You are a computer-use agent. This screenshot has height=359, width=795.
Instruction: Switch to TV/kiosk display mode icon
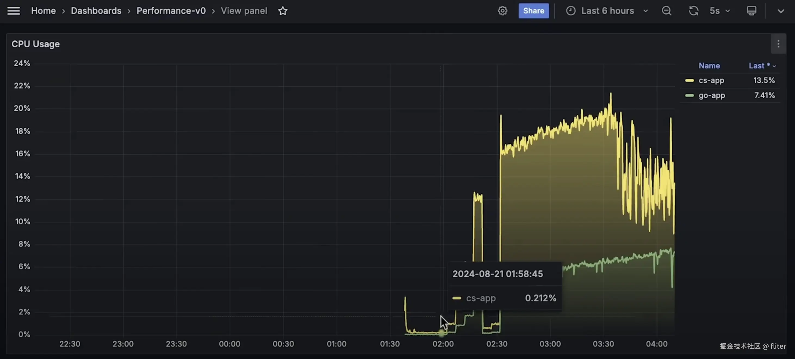coord(751,11)
